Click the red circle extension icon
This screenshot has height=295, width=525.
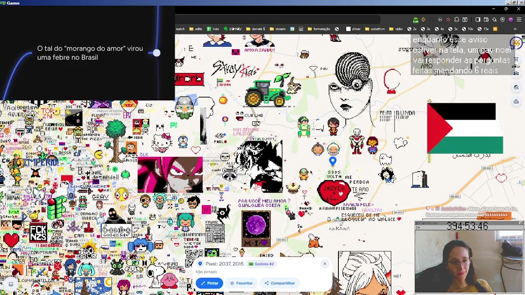click(x=448, y=20)
